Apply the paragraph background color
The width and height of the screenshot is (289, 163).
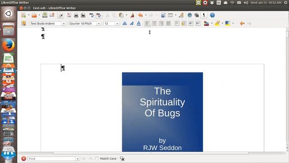[228, 23]
